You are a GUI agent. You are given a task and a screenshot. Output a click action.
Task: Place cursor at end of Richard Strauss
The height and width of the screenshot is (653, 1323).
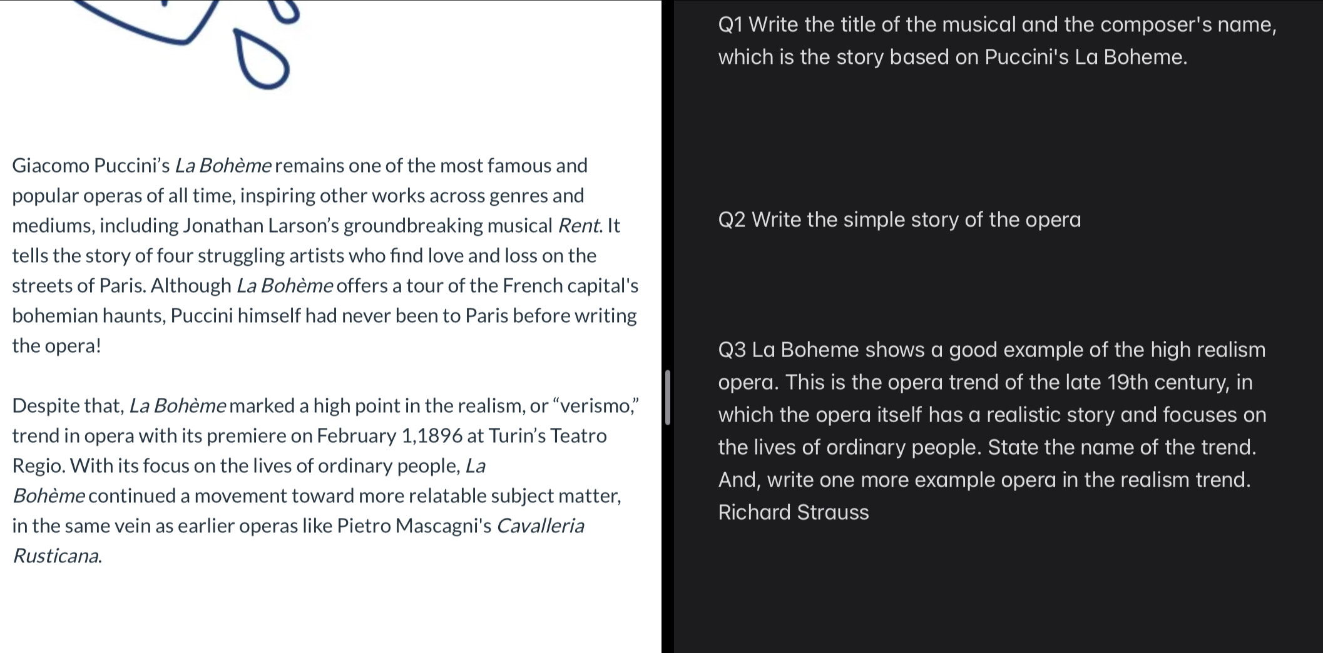pyautogui.click(x=870, y=513)
